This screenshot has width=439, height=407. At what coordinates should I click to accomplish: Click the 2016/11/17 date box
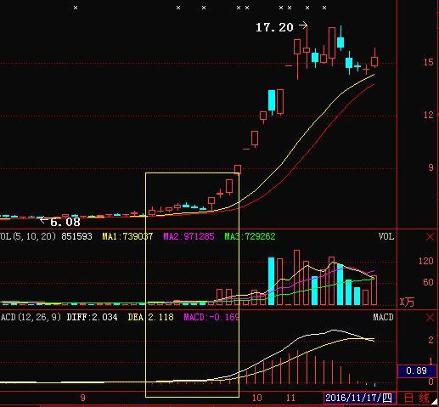359,398
